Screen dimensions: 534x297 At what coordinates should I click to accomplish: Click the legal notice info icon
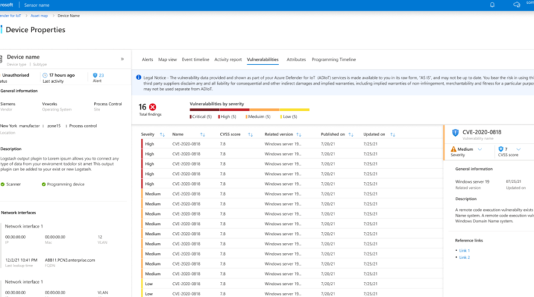139,77
